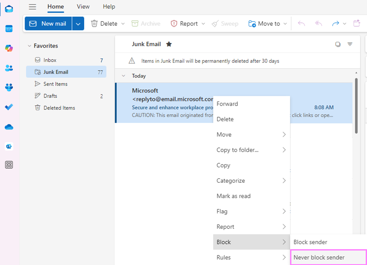Open the Calendar icon in sidebar

9,29
